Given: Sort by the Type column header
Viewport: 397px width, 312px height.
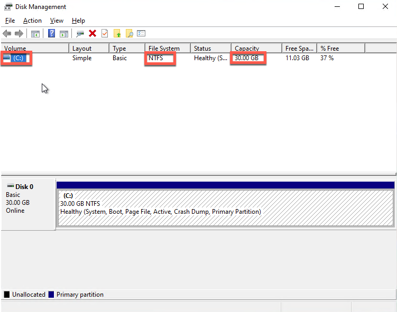Looking at the screenshot, I should 127,48.
